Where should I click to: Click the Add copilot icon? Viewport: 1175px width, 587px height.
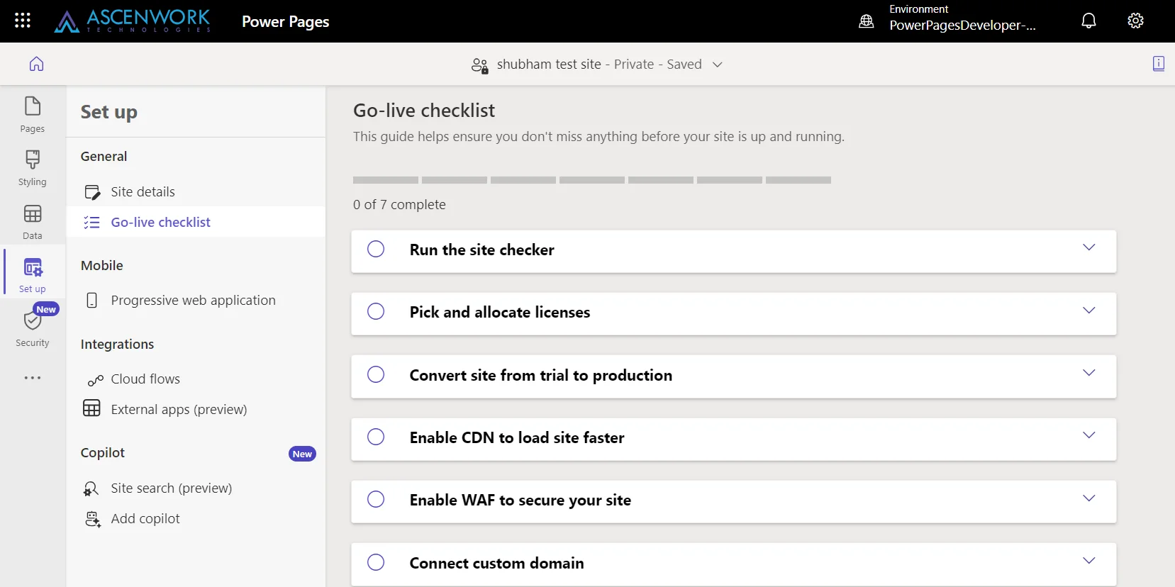pos(92,520)
